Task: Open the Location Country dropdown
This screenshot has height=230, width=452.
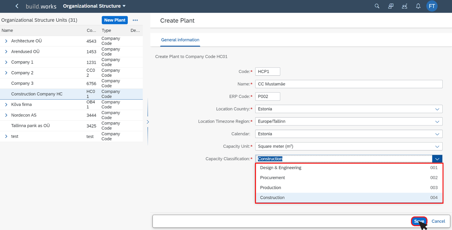Action: [x=437, y=109]
